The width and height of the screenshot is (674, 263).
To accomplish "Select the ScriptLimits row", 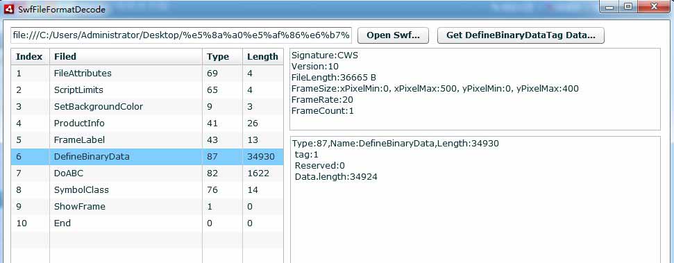I will [147, 90].
